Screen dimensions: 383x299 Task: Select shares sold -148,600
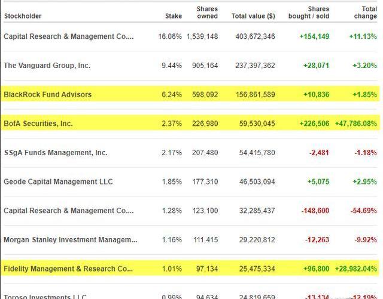click(315, 211)
